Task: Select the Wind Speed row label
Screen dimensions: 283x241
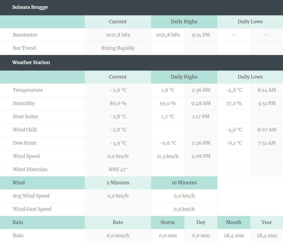Action: tap(26, 156)
